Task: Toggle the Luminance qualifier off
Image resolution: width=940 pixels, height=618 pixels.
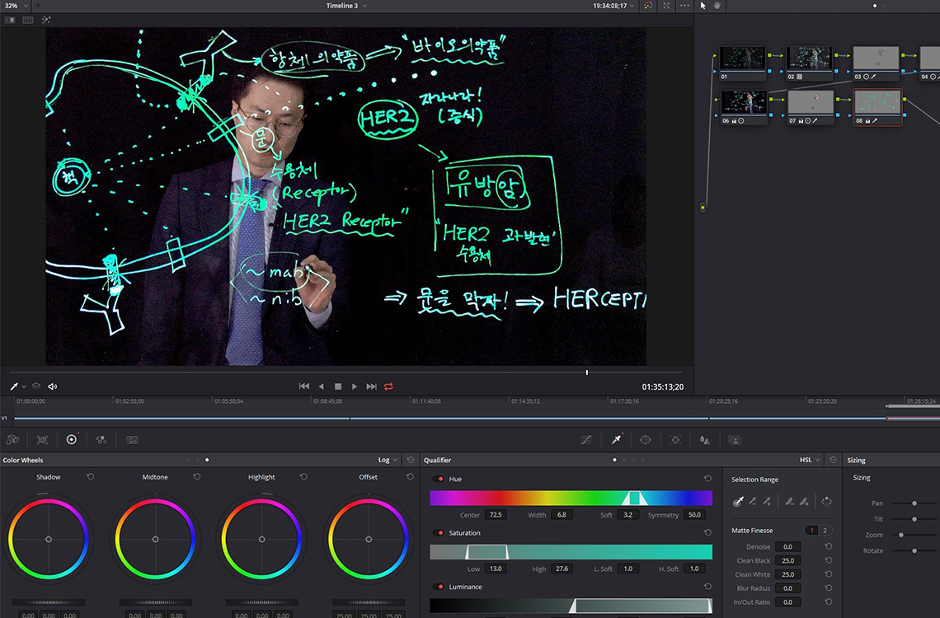Action: click(x=439, y=587)
